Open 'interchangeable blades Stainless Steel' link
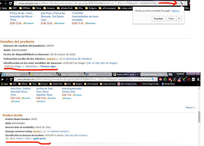Screen dimensions: 204x146 pos(72,90)
